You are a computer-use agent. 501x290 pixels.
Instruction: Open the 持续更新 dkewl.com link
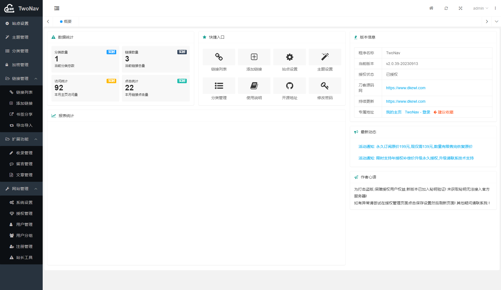[405, 101]
